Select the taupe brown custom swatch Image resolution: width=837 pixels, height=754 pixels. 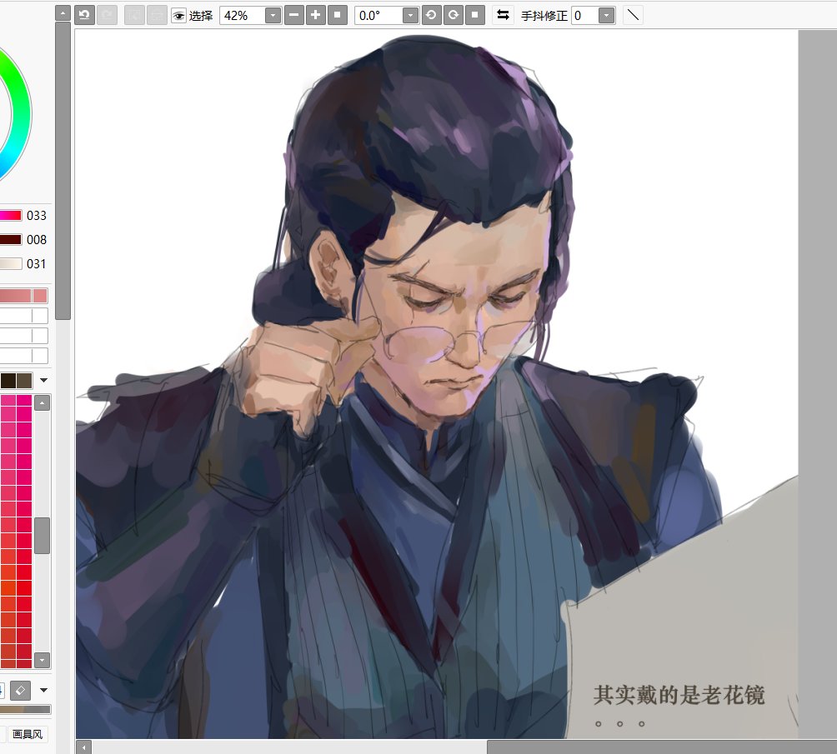(x=24, y=381)
